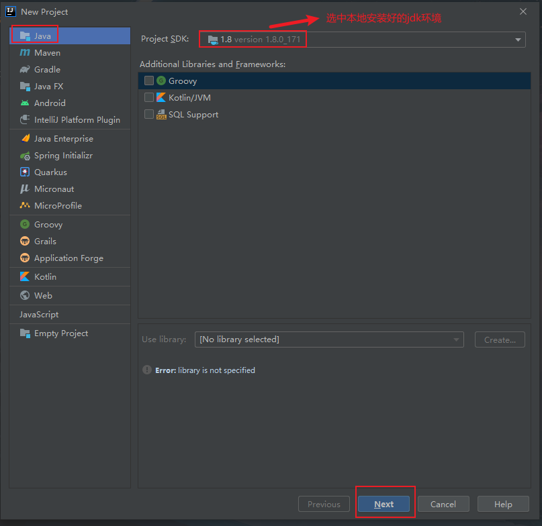Select the Gradle elephant icon

tap(25, 70)
